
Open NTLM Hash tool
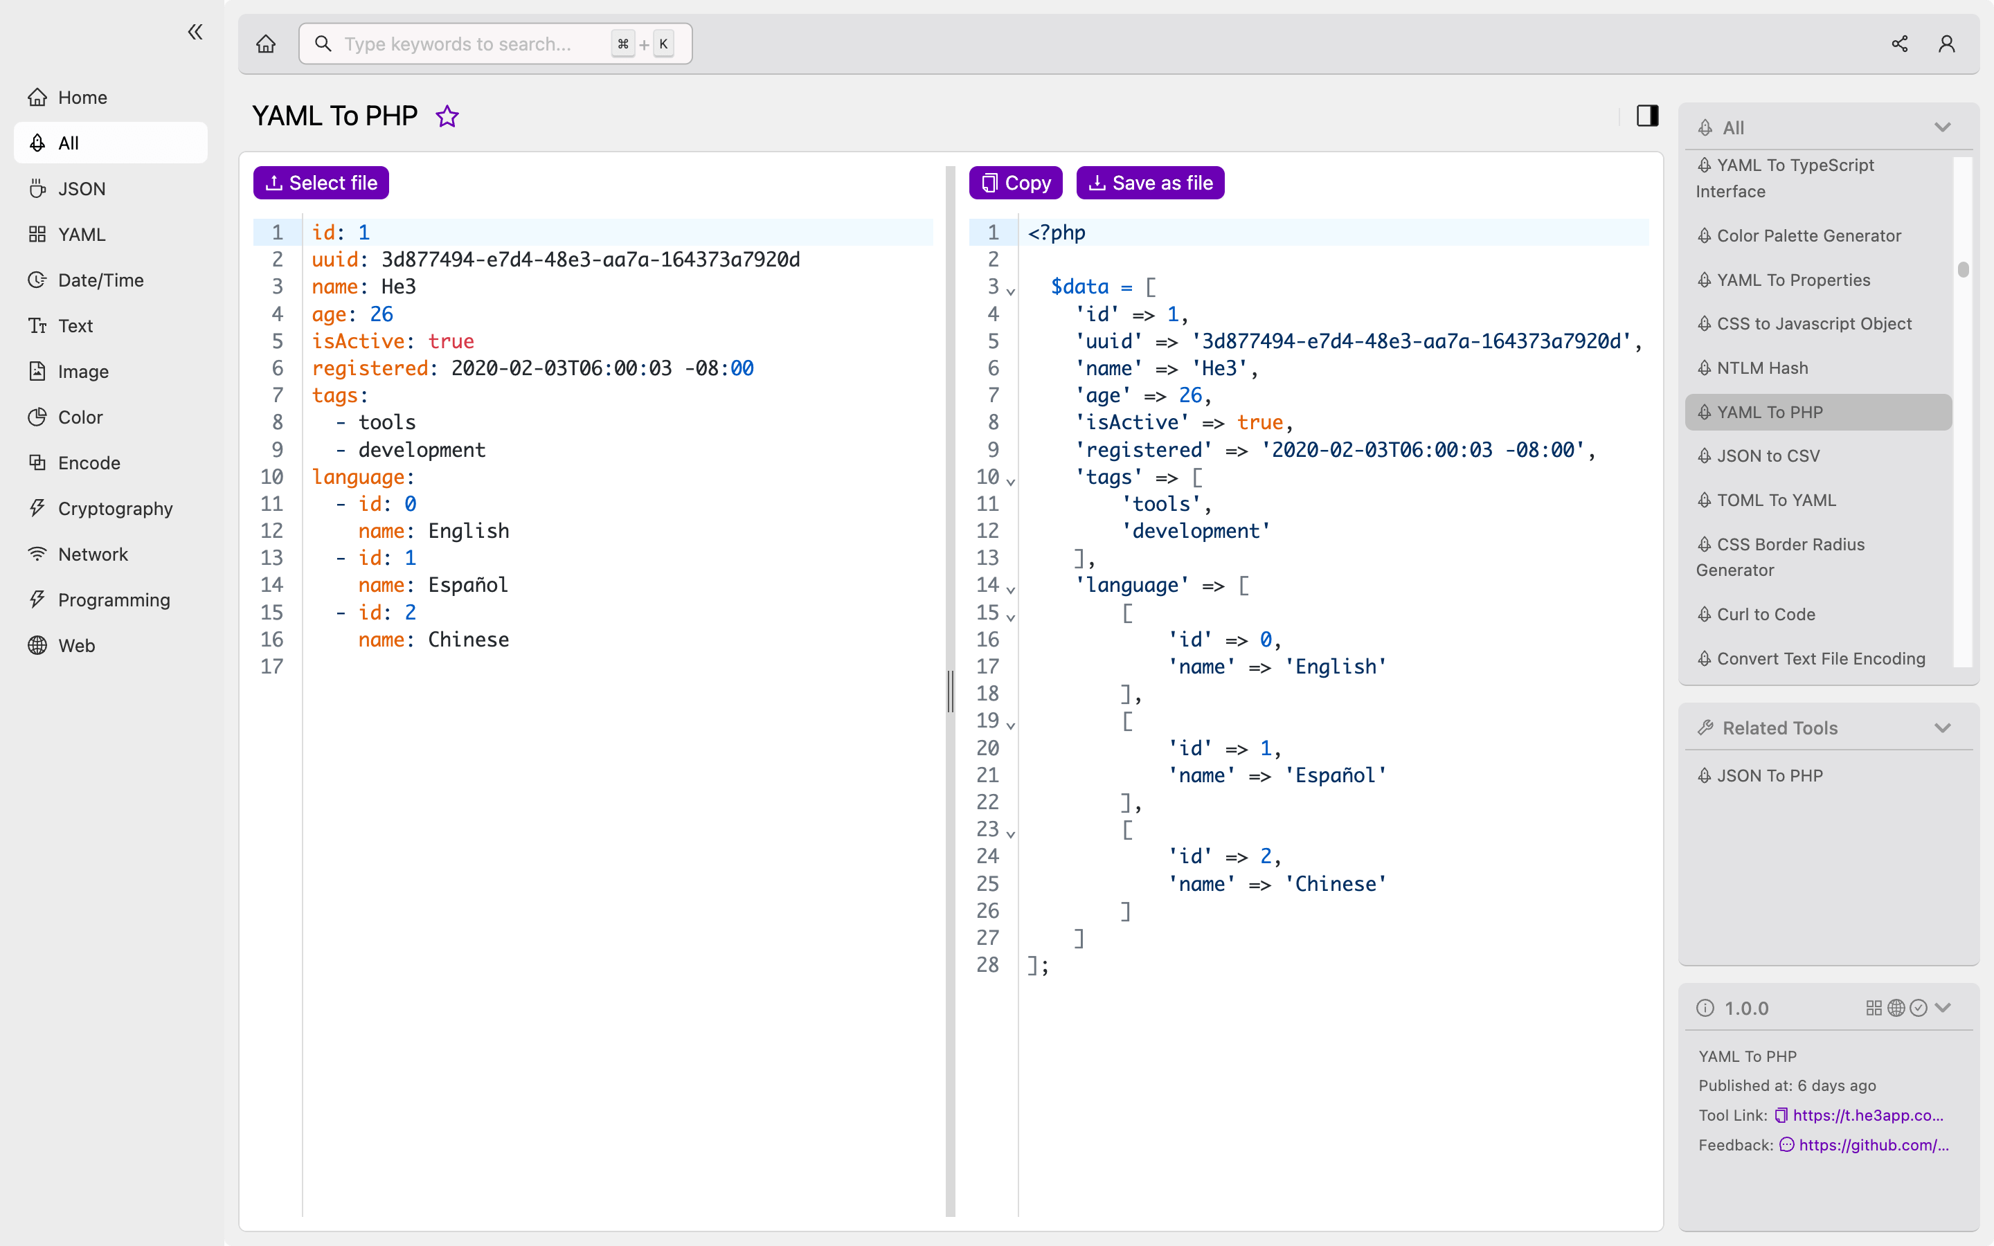[1819, 368]
